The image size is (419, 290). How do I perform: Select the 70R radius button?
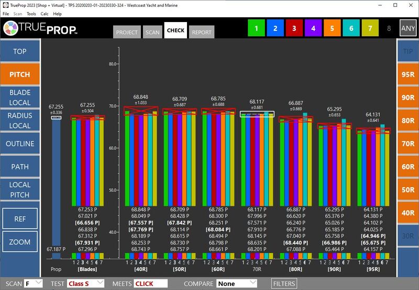(x=407, y=144)
